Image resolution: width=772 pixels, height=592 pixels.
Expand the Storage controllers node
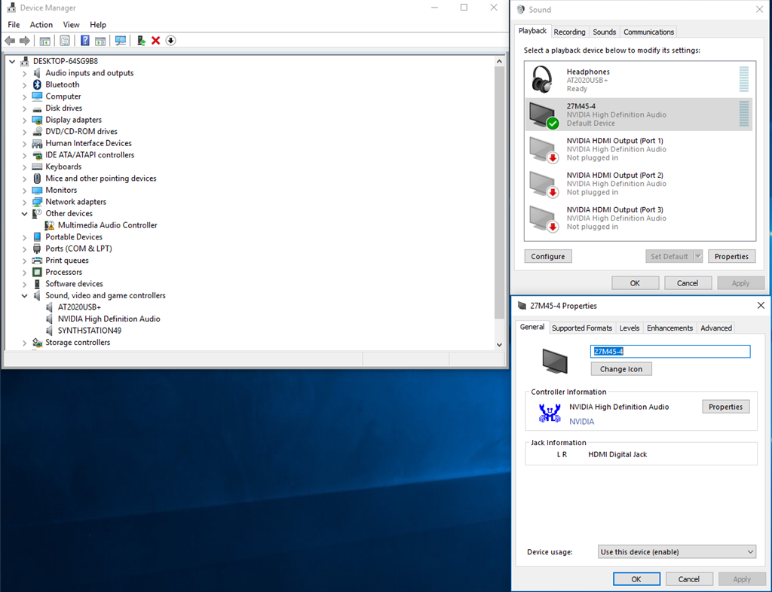[25, 343]
